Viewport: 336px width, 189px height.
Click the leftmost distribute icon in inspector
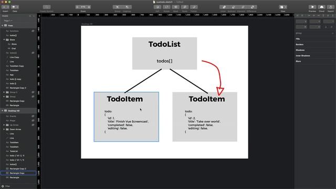coord(297,16)
